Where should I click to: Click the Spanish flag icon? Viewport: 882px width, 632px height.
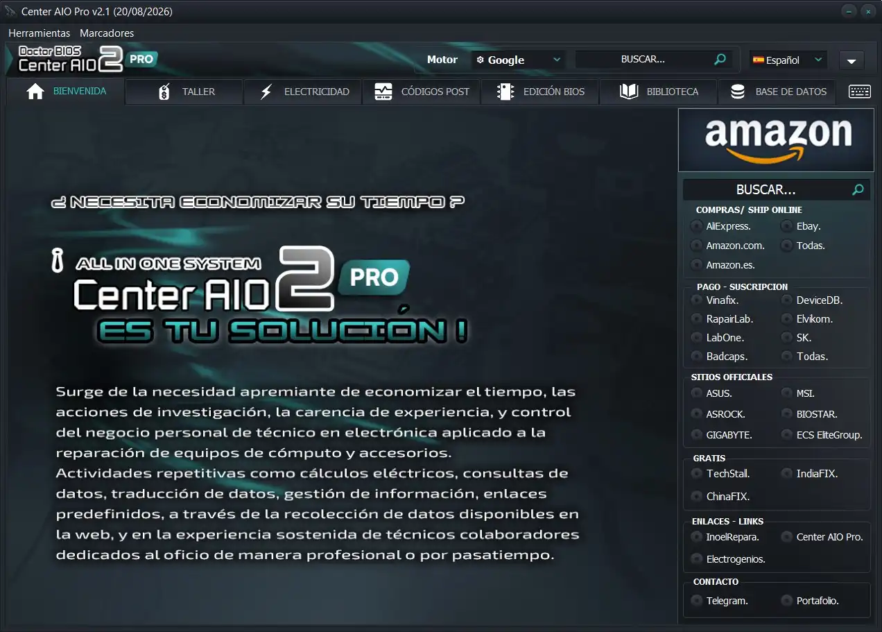(759, 60)
